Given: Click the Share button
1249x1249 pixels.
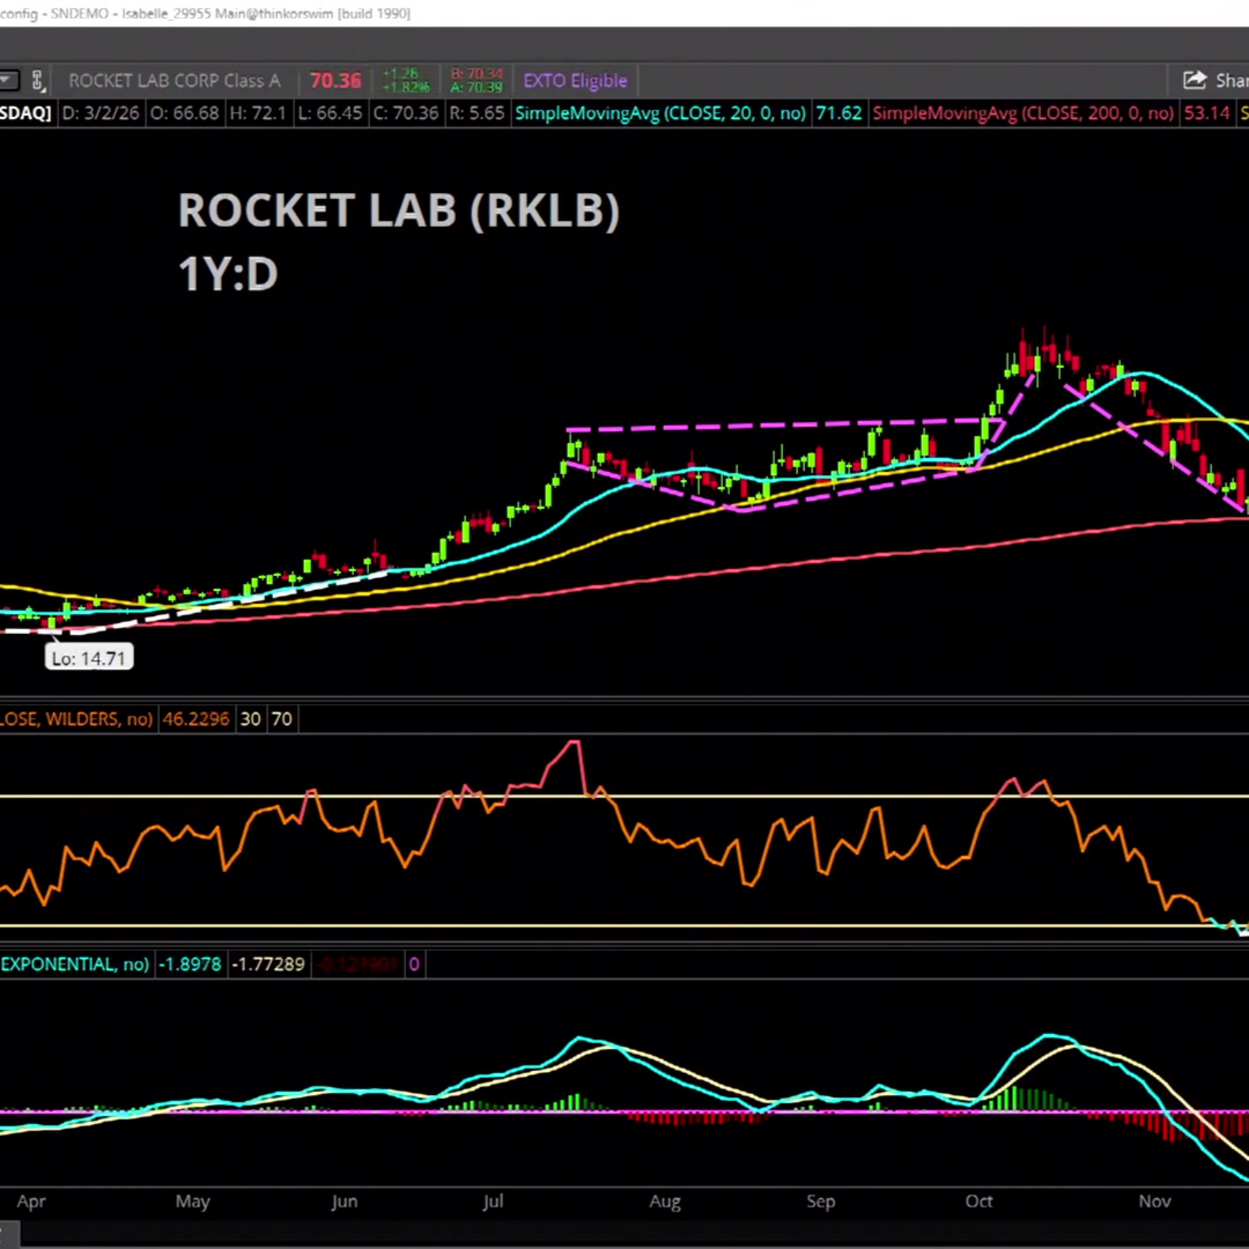Looking at the screenshot, I should pyautogui.click(x=1215, y=80).
